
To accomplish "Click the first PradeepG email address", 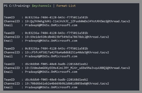I will pos(51,25).
